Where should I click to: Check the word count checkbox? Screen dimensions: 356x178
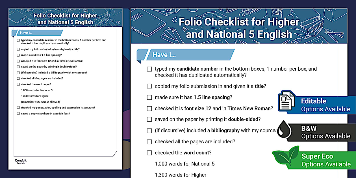tap(149, 153)
